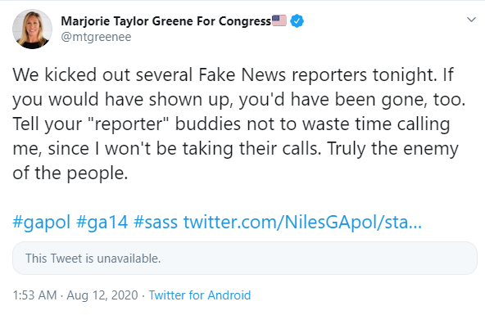The height and width of the screenshot is (315, 485).
Task: Click the Aug 12, 2020 date
Action: coord(102,295)
